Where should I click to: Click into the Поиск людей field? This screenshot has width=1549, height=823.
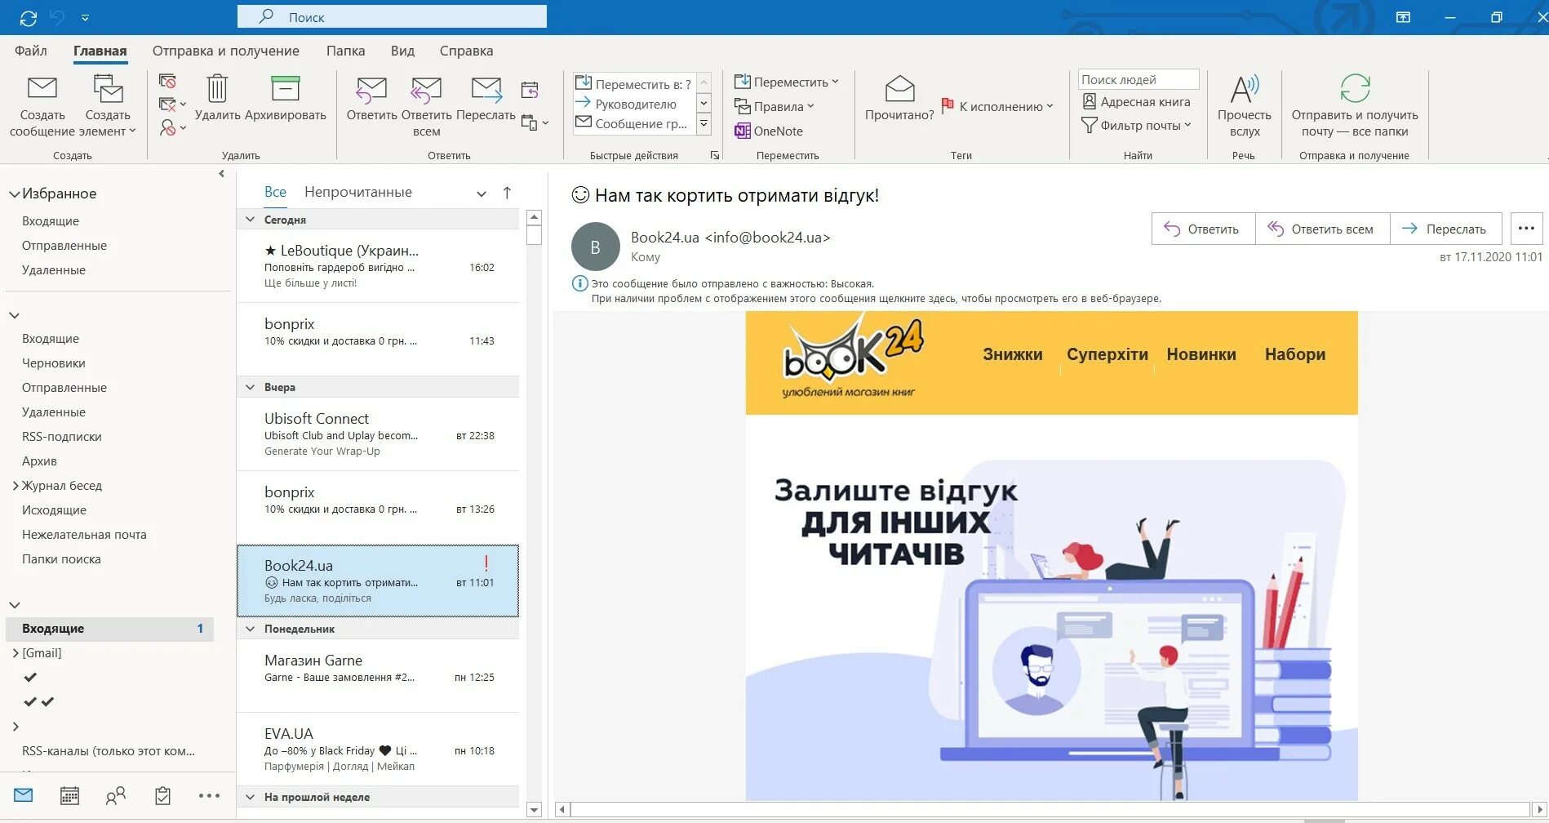tap(1138, 78)
